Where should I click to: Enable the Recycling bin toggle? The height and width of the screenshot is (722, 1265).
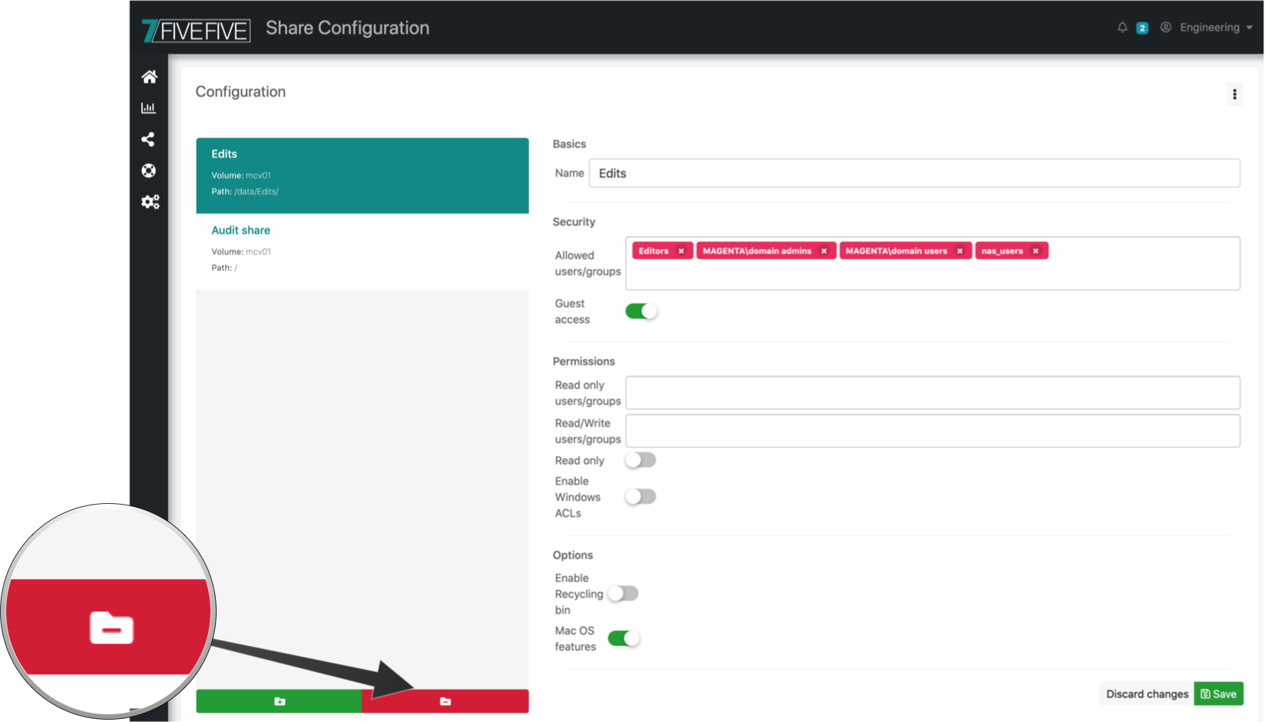[x=623, y=594]
